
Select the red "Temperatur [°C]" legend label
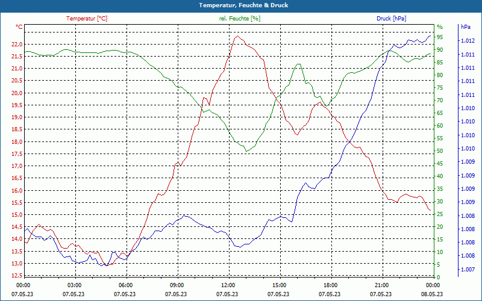[87, 19]
